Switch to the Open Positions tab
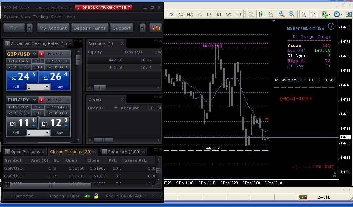The width and height of the screenshot is (353, 207). point(25,152)
